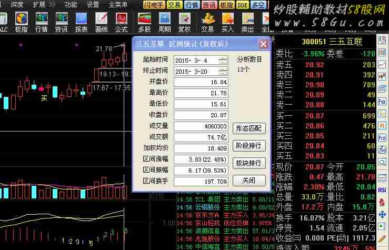Screen dimensions: 389x250
Task: Click the 终止时间 date field 2015-3-20
Action: point(201,72)
